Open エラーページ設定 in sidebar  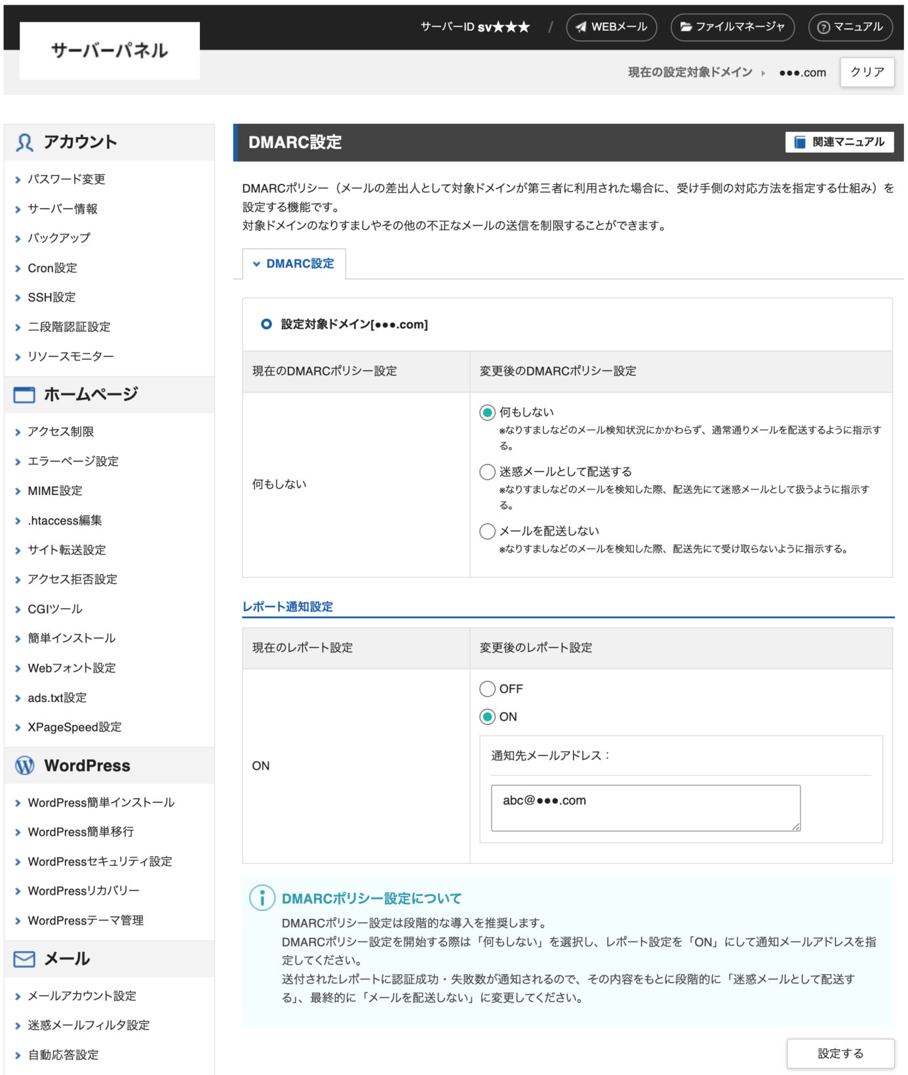click(x=73, y=461)
